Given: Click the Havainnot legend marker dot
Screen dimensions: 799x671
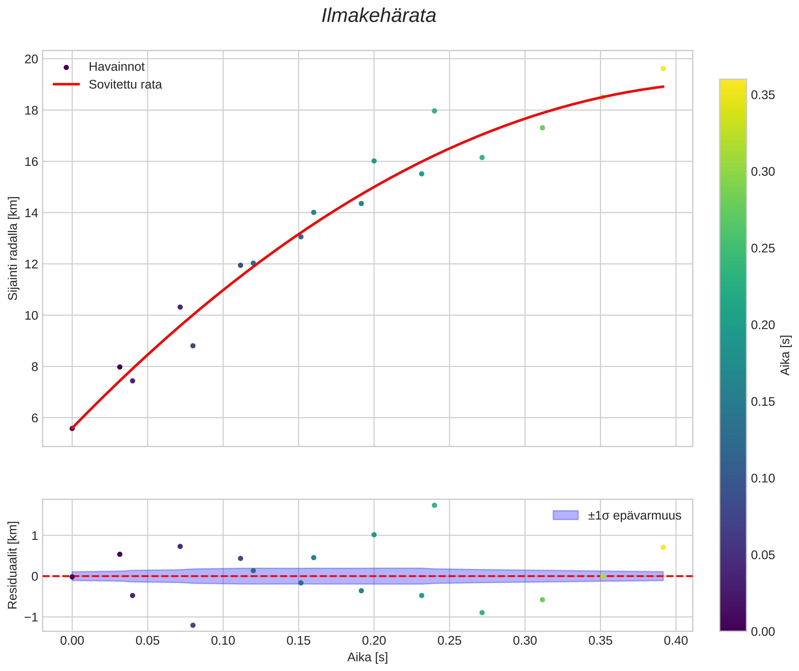Looking at the screenshot, I should coord(66,67).
